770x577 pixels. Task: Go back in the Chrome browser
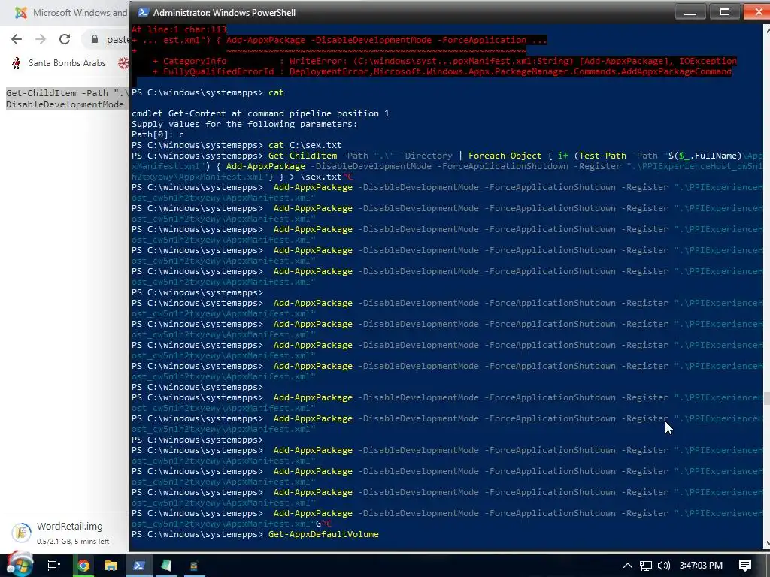(x=17, y=39)
